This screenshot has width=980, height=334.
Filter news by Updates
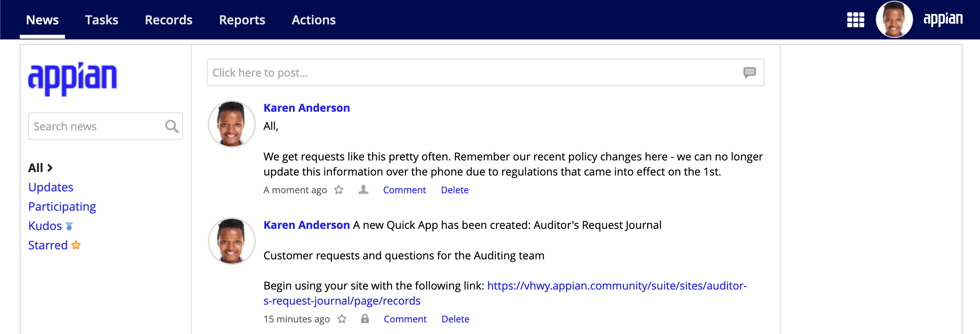[x=51, y=187]
